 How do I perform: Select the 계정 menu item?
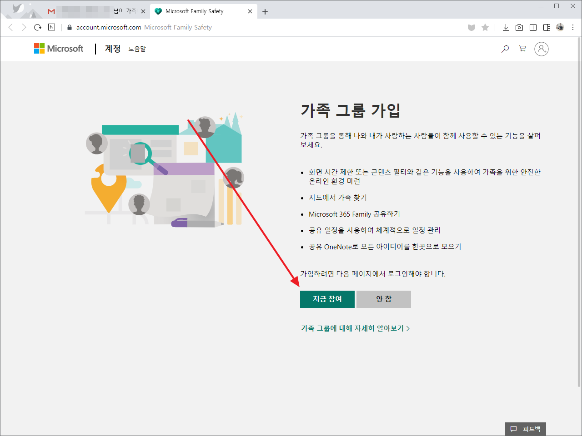[112, 49]
